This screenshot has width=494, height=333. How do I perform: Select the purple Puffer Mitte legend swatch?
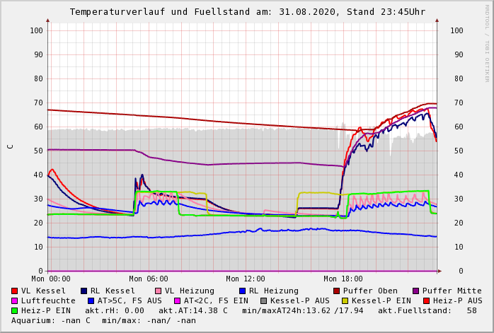point(416,291)
